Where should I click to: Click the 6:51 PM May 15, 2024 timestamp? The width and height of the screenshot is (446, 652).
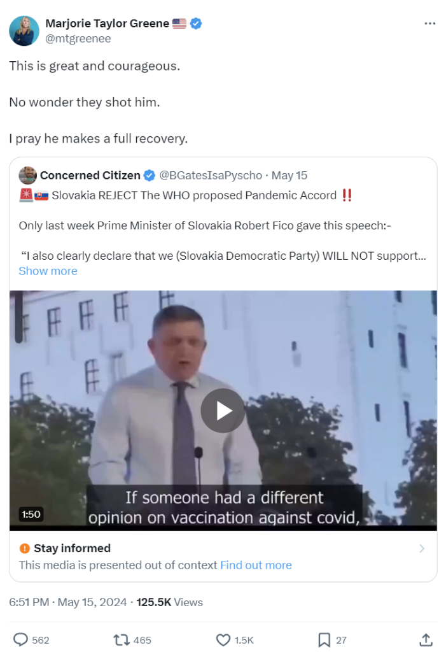click(x=68, y=602)
